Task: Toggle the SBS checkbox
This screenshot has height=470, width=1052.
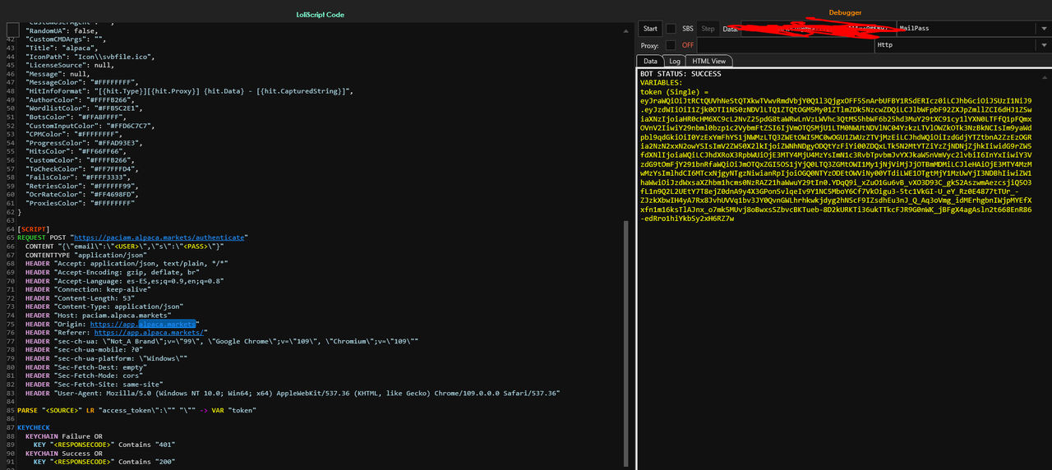Action: 671,29
